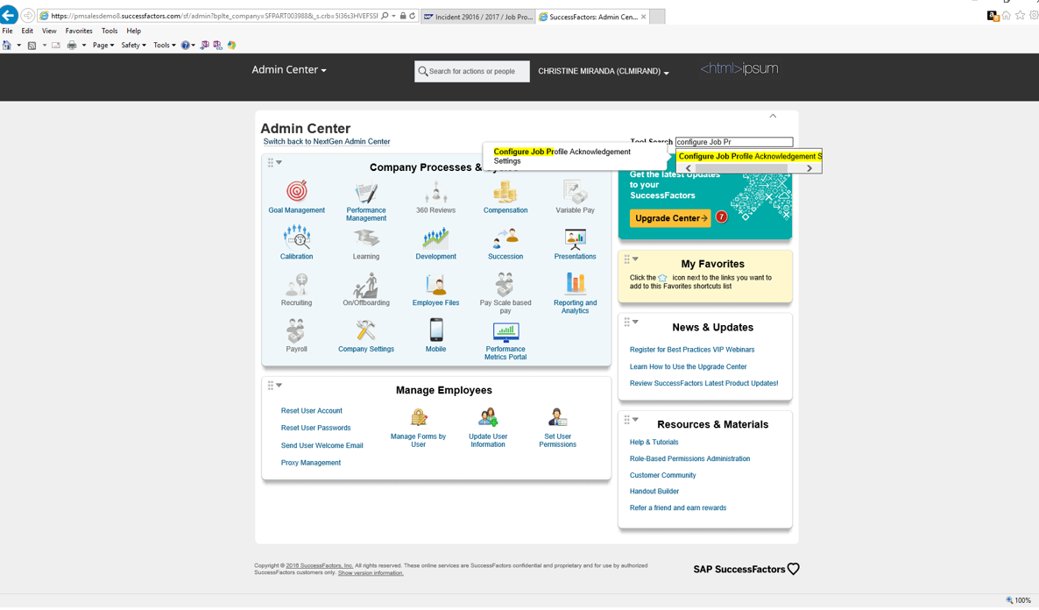This screenshot has width=1039, height=610.
Task: Click the Upgrade Center button
Action: click(x=670, y=218)
